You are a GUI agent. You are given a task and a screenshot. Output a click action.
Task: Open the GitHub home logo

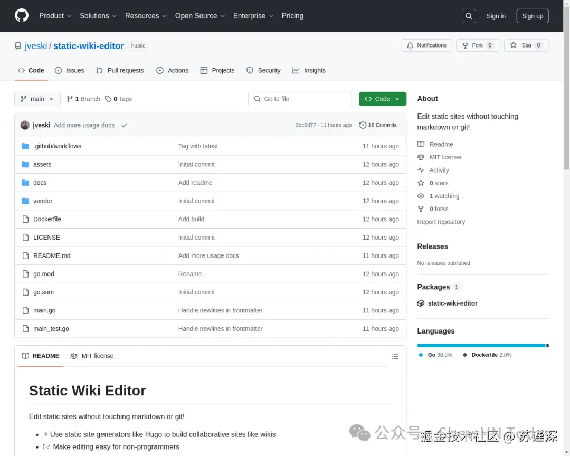tap(22, 16)
